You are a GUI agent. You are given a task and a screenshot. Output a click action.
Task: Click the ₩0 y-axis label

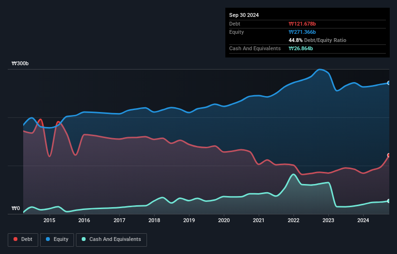[15, 208]
